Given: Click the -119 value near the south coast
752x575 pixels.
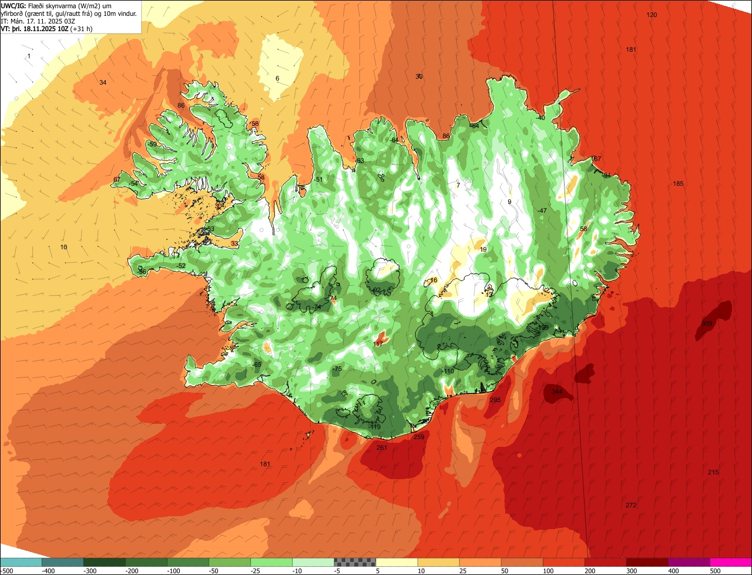Looking at the screenshot, I should pyautogui.click(x=374, y=427).
